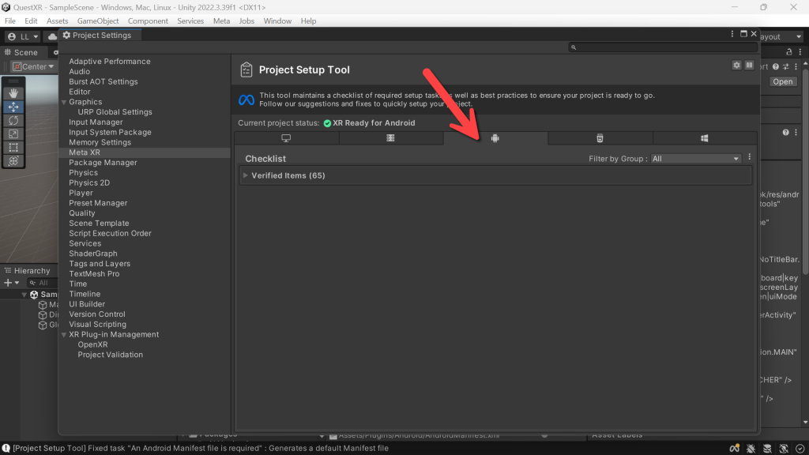Open Inspector panel kebab menu
Screen dimensions: 809x455
coord(800,52)
